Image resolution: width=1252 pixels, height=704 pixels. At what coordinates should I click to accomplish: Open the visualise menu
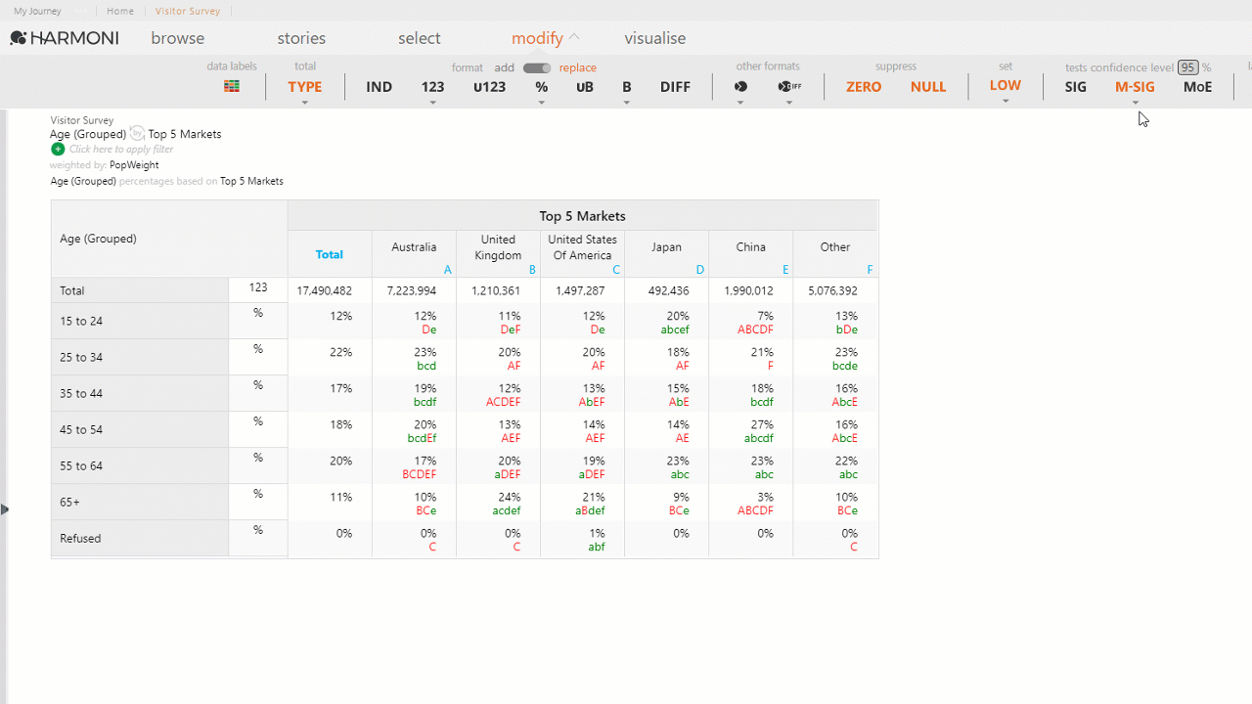point(655,38)
